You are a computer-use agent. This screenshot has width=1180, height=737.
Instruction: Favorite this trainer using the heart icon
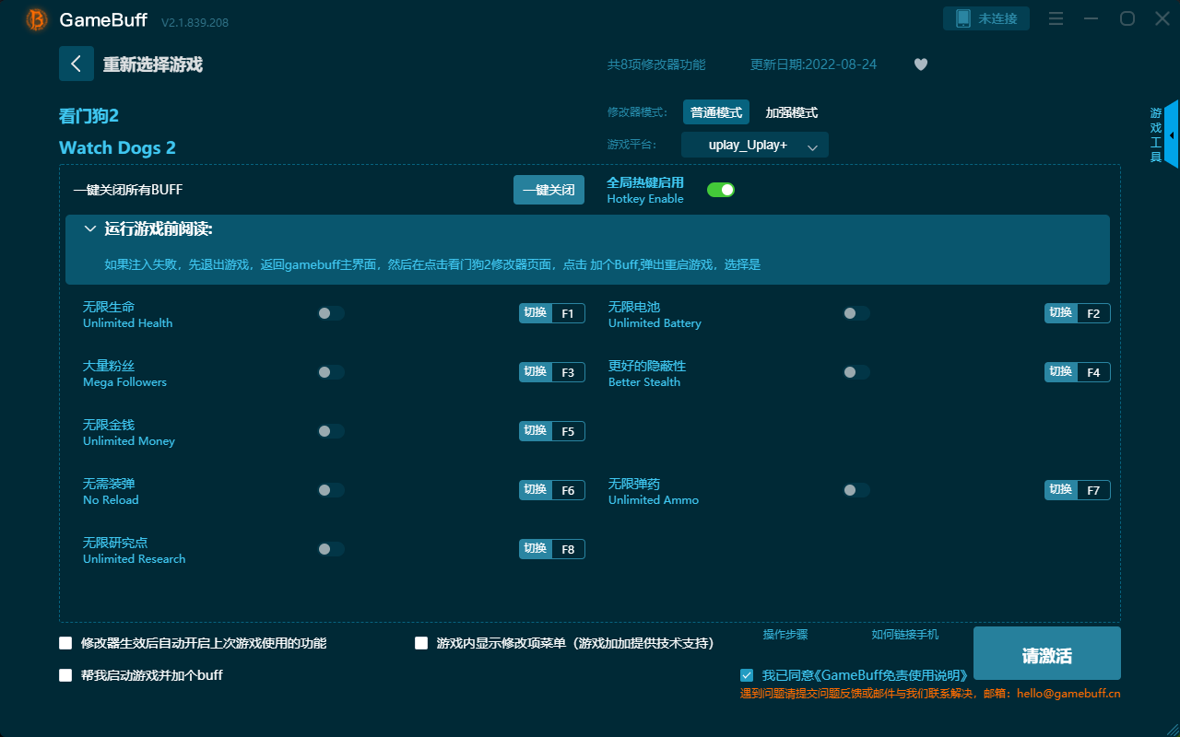(920, 64)
